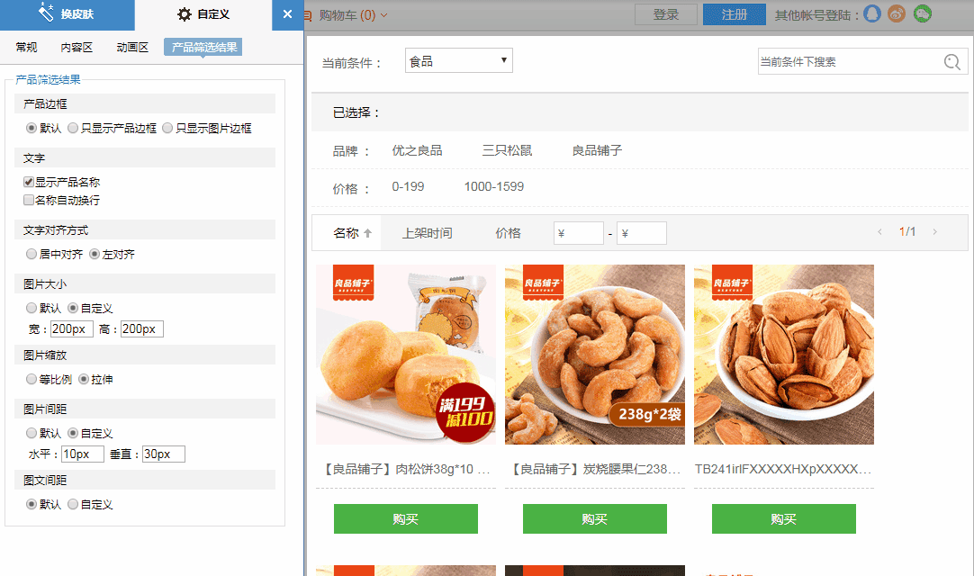
Task: Click the magic wand skin icon
Action: [x=46, y=12]
